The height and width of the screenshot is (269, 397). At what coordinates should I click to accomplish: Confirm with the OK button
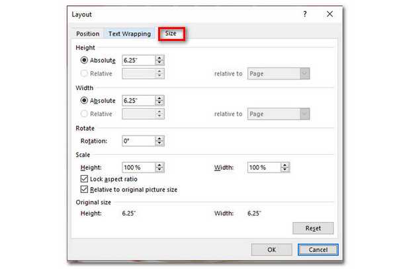tap(271, 250)
